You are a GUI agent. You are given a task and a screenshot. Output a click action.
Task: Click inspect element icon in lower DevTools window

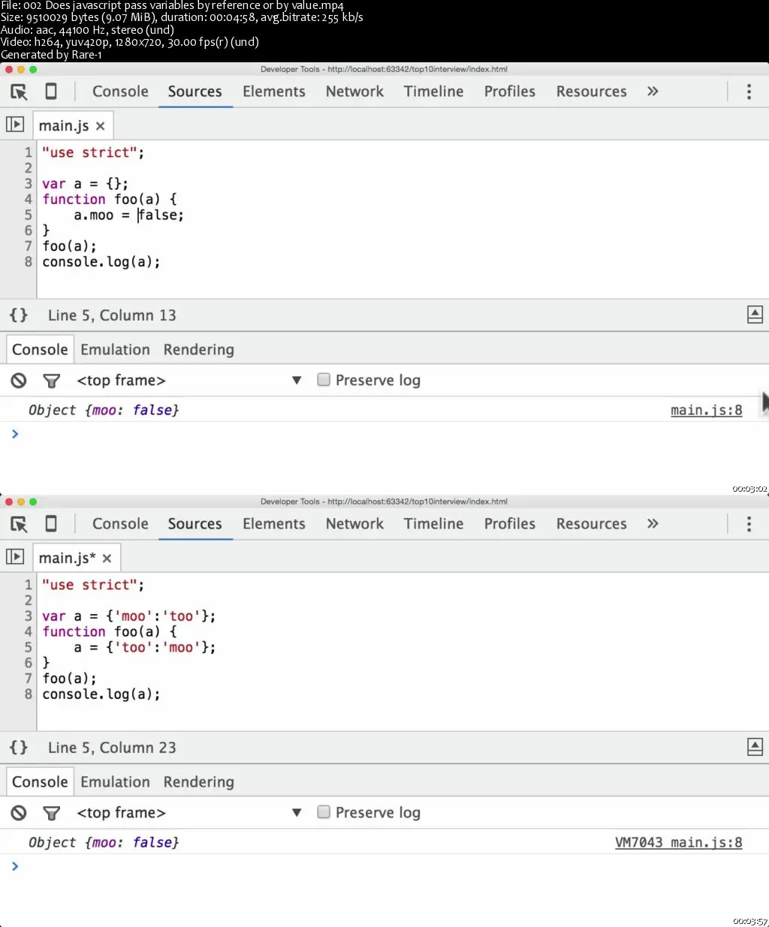[x=19, y=524]
